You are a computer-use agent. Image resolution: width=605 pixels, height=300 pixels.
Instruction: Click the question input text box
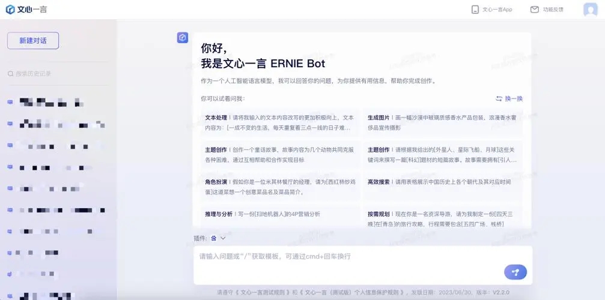pos(348,257)
